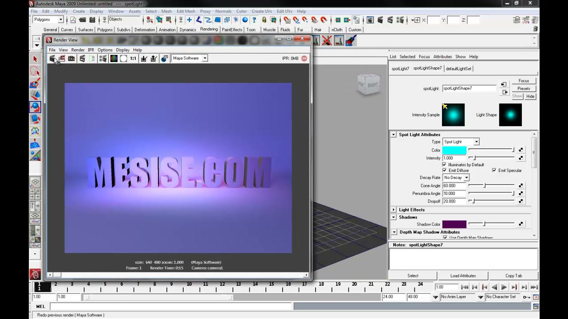Click the map button beside Color slider
The height and width of the screenshot is (319, 568).
pos(521,150)
